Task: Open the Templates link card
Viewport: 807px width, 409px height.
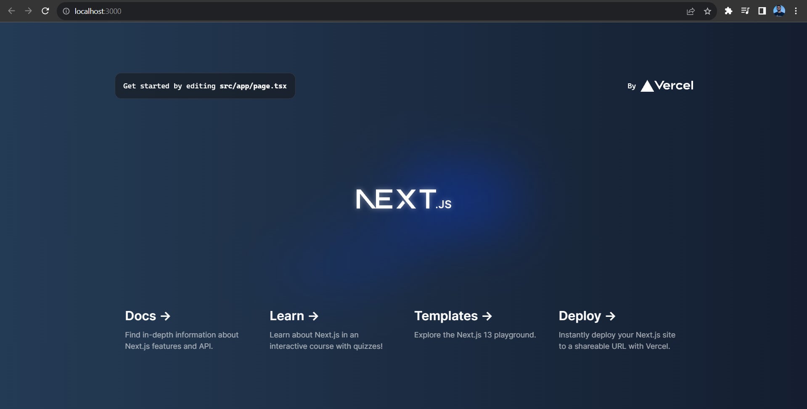Action: click(x=453, y=316)
